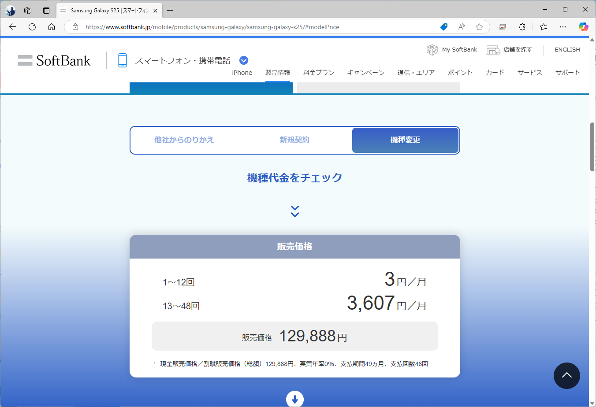Open Copilot in the browser toolbar
This screenshot has height=407, width=596.
[x=583, y=27]
